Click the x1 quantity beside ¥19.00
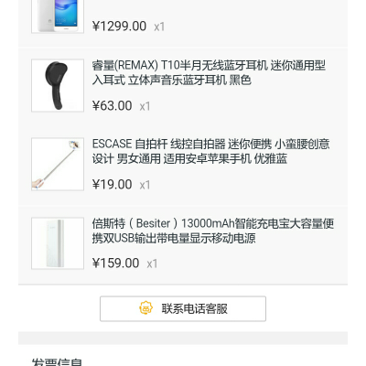This screenshot has height=366, width=366. pos(145,185)
